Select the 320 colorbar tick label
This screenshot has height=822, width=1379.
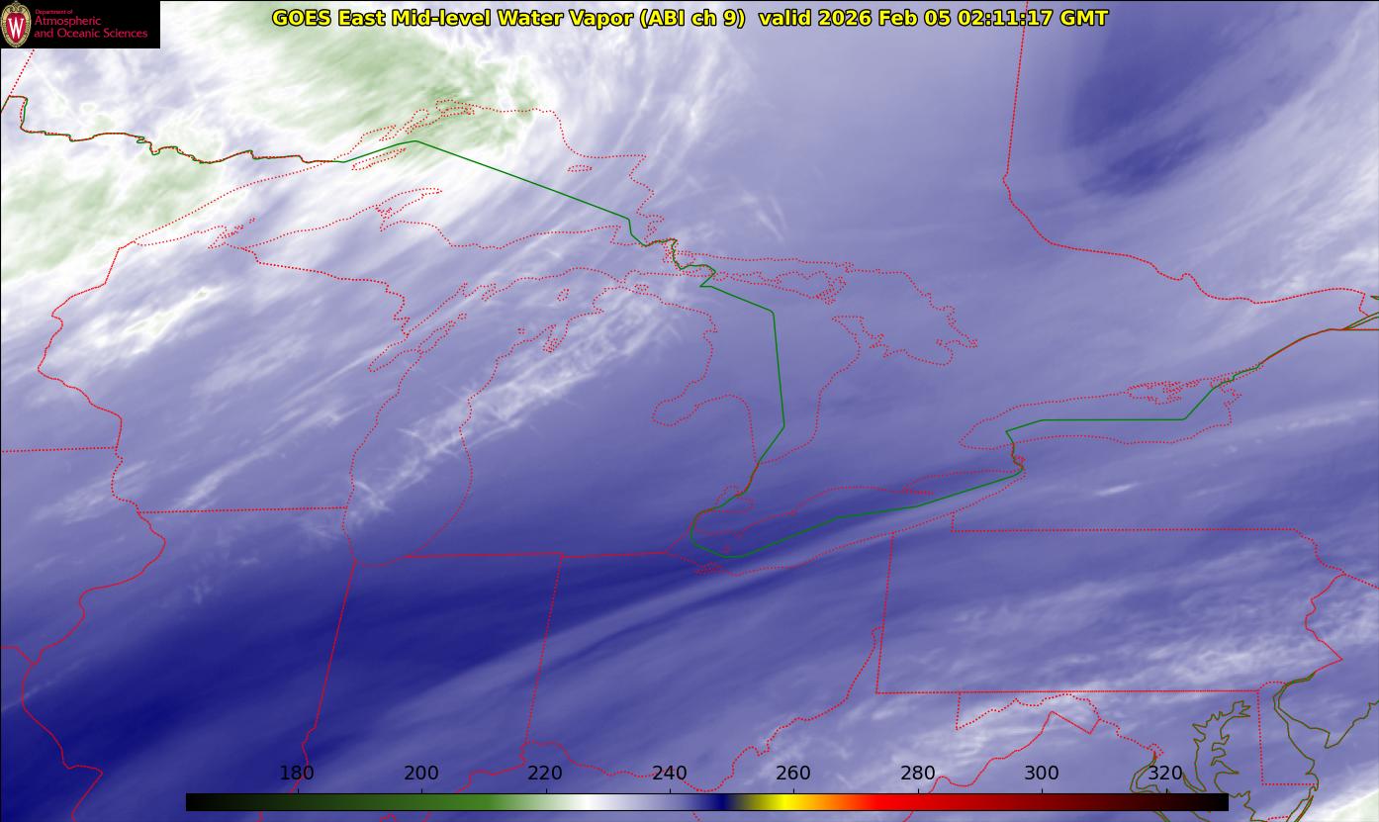[x=1165, y=774]
